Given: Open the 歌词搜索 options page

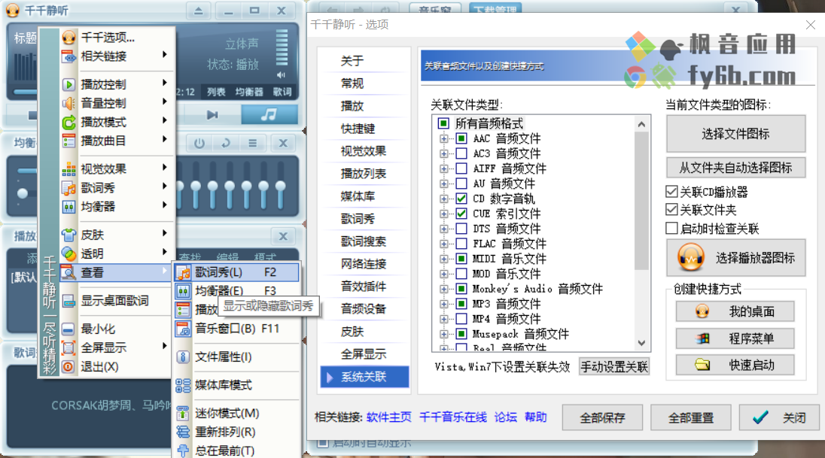Looking at the screenshot, I should [x=364, y=241].
